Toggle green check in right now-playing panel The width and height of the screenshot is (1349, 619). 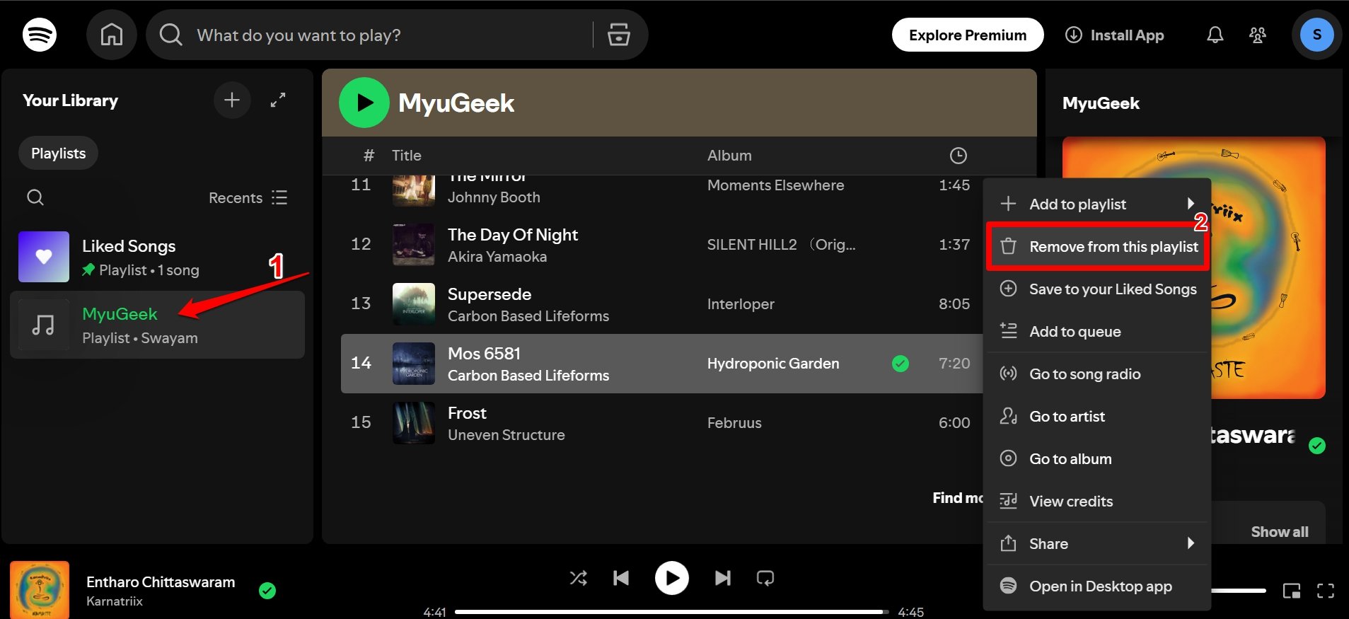point(1317,446)
